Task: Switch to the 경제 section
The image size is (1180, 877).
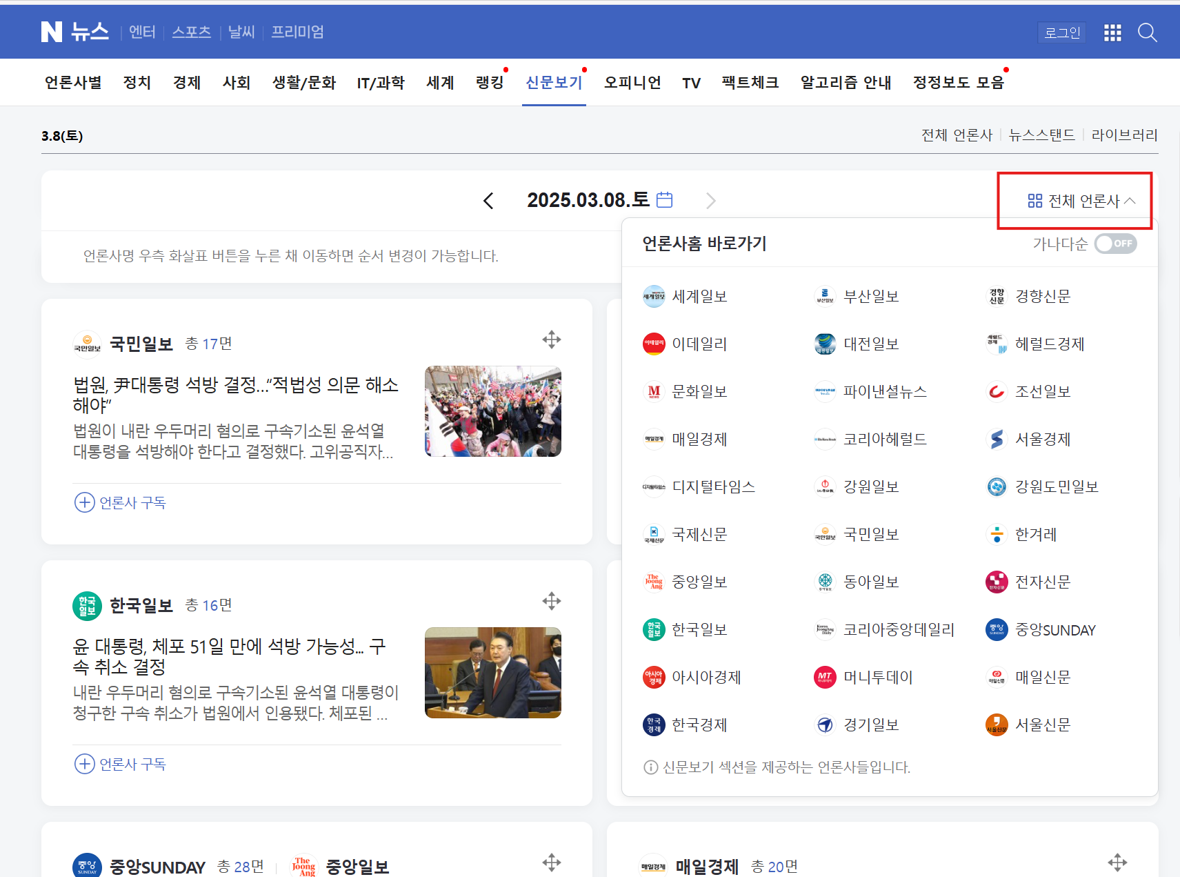Action: click(186, 83)
